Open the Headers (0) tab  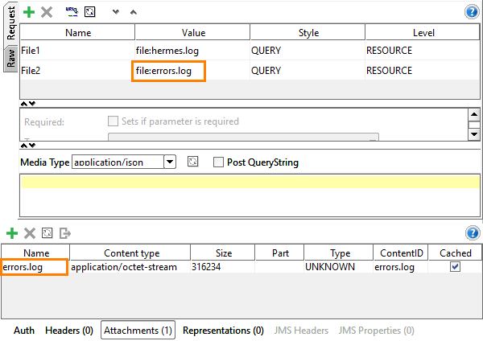69,331
